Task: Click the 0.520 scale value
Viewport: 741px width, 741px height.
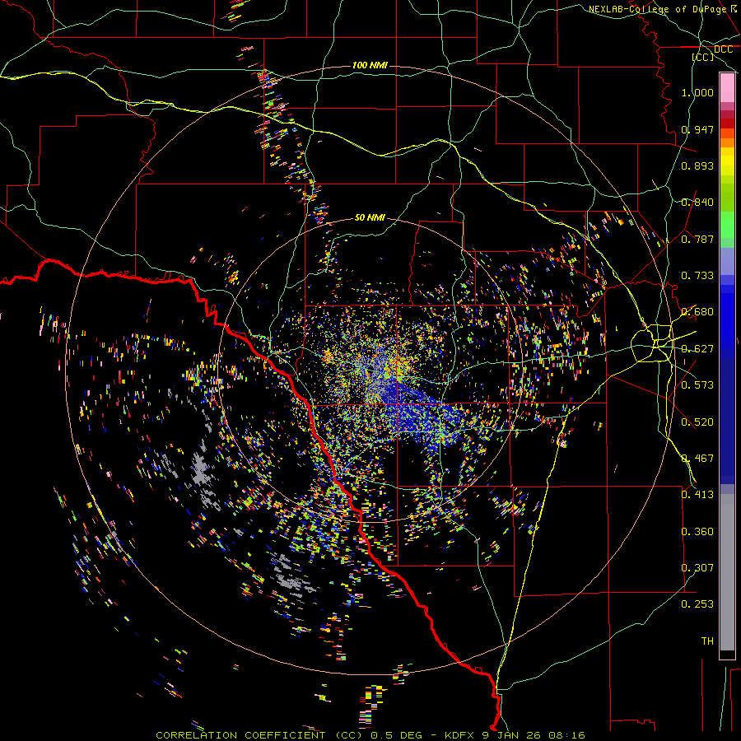Action: coord(697,422)
